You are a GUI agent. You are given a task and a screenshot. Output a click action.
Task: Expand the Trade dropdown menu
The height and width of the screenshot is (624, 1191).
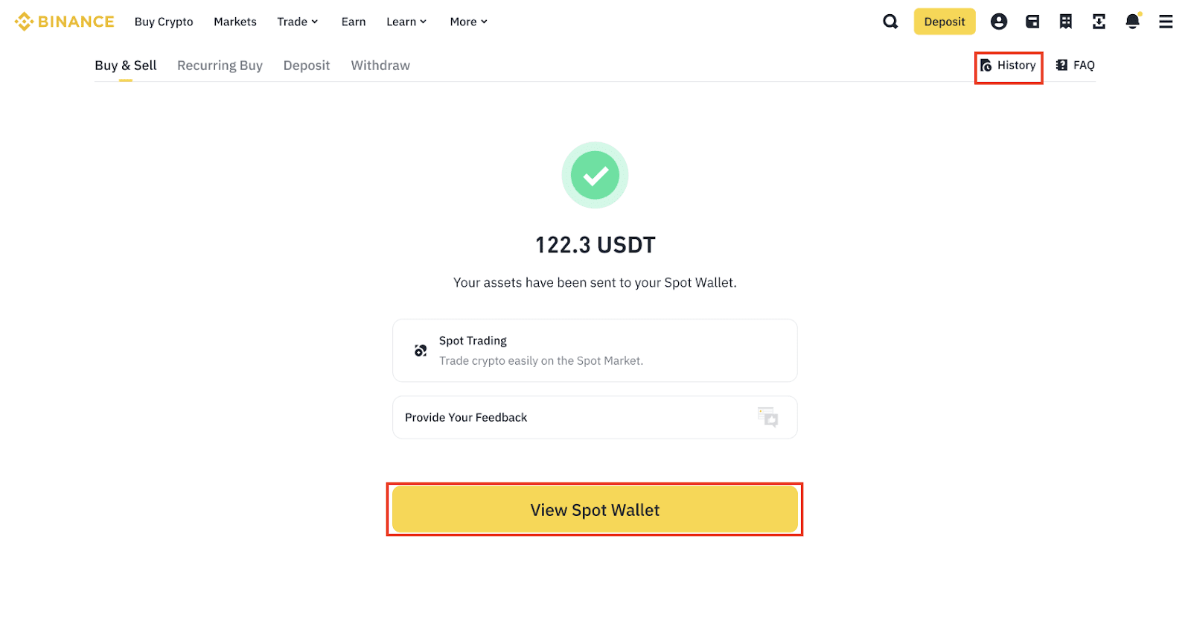[297, 22]
